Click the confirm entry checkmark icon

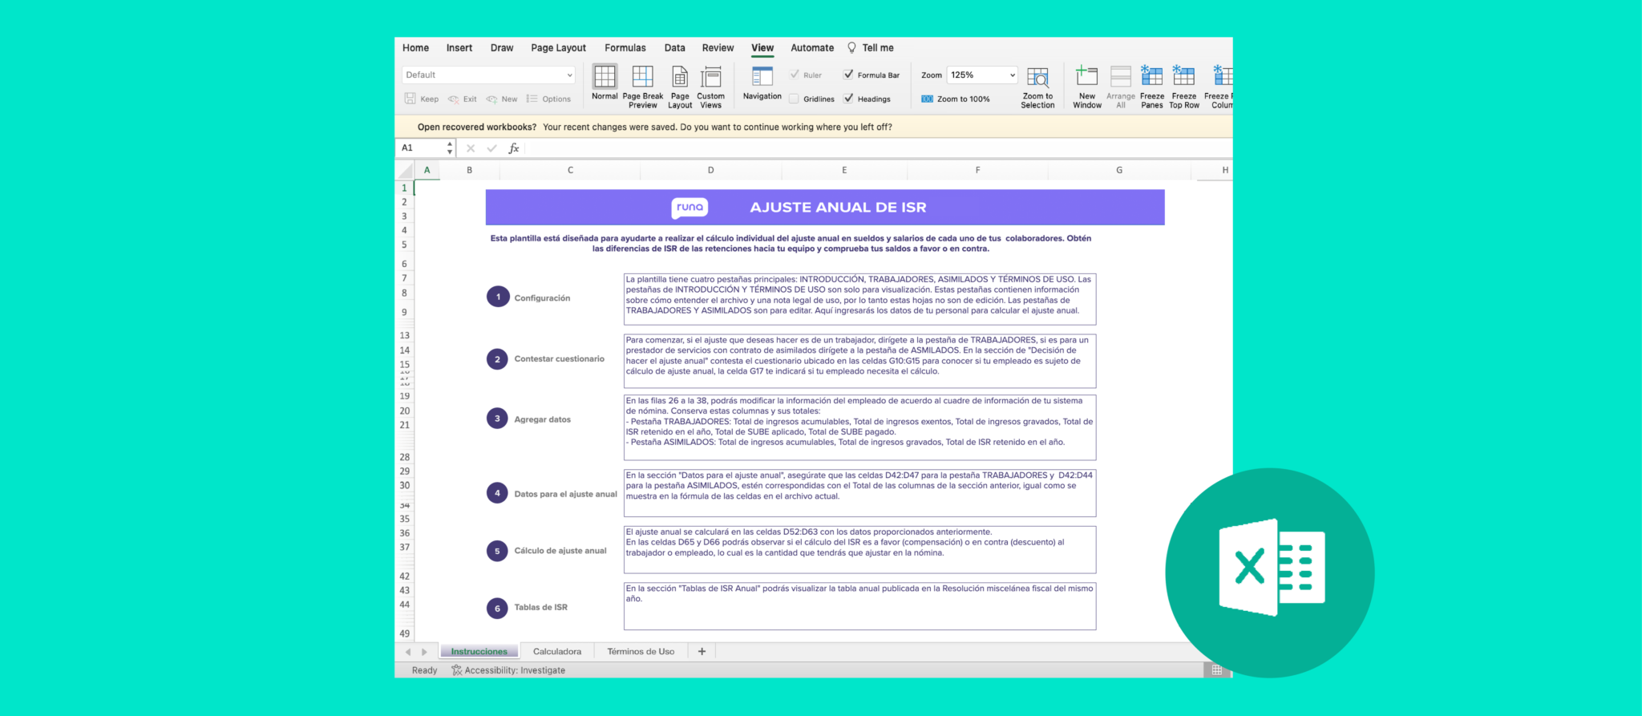491,148
